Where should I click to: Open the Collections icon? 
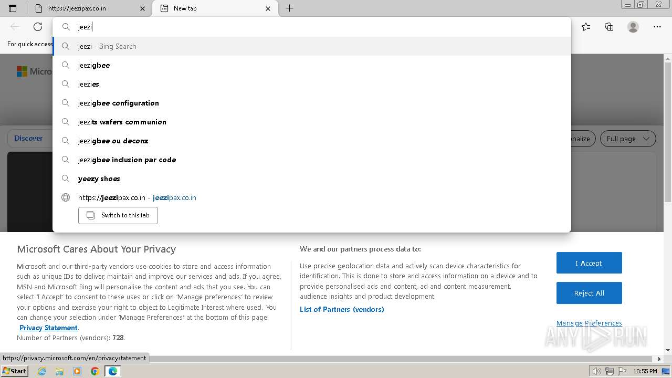[609, 27]
